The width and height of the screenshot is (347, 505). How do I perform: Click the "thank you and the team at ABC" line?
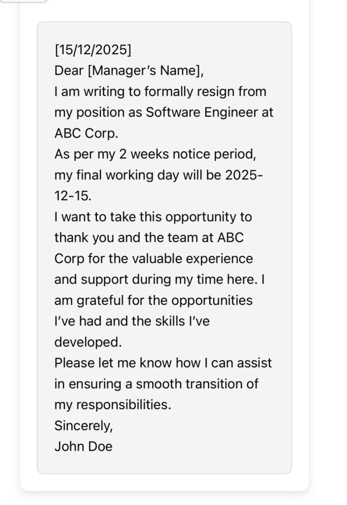149,238
